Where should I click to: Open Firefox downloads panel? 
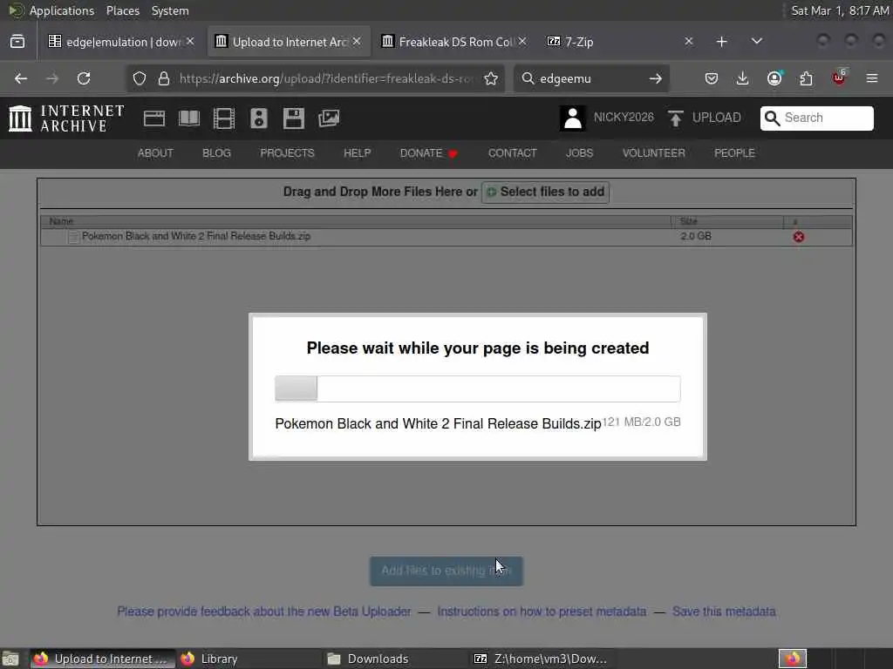tap(743, 78)
